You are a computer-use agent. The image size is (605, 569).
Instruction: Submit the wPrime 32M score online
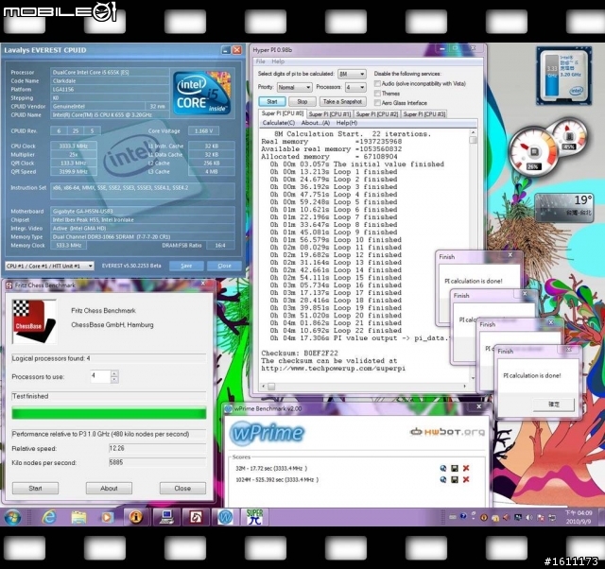443,468
